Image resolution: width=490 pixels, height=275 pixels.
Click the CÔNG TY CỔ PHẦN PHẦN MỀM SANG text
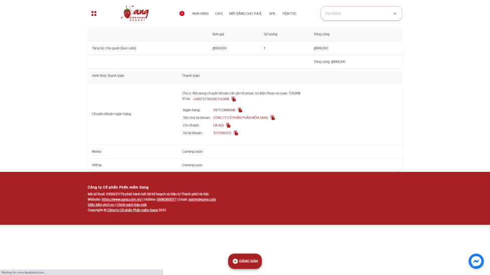[x=240, y=118]
